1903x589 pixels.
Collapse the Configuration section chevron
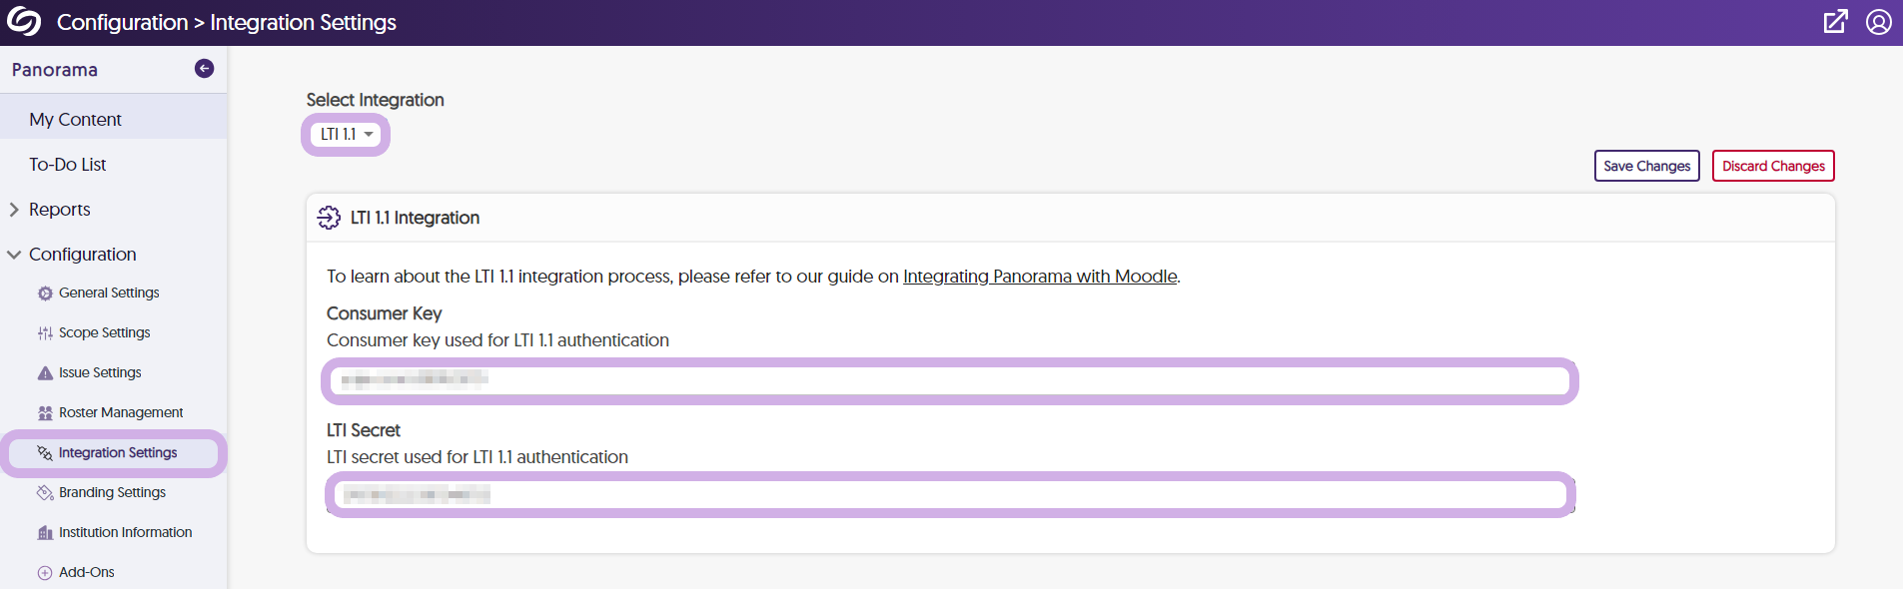(x=14, y=255)
